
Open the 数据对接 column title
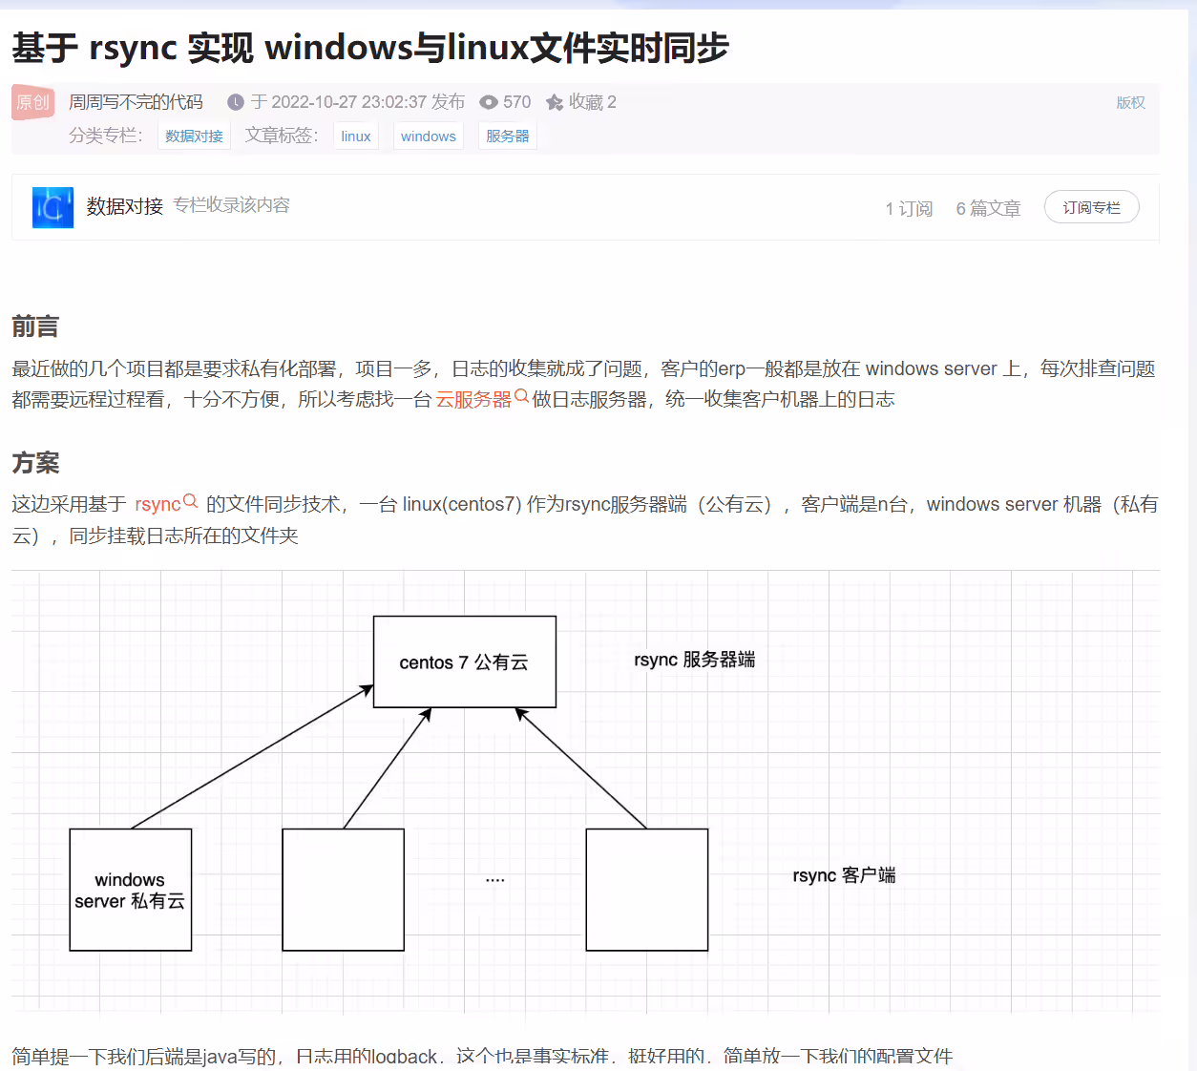point(125,206)
